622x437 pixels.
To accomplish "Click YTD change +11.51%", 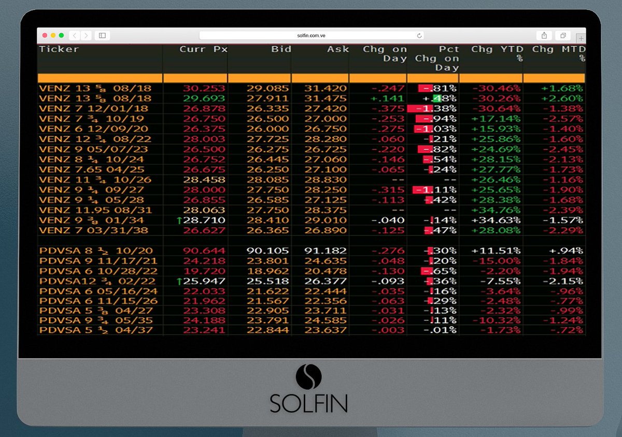I will tap(496, 250).
